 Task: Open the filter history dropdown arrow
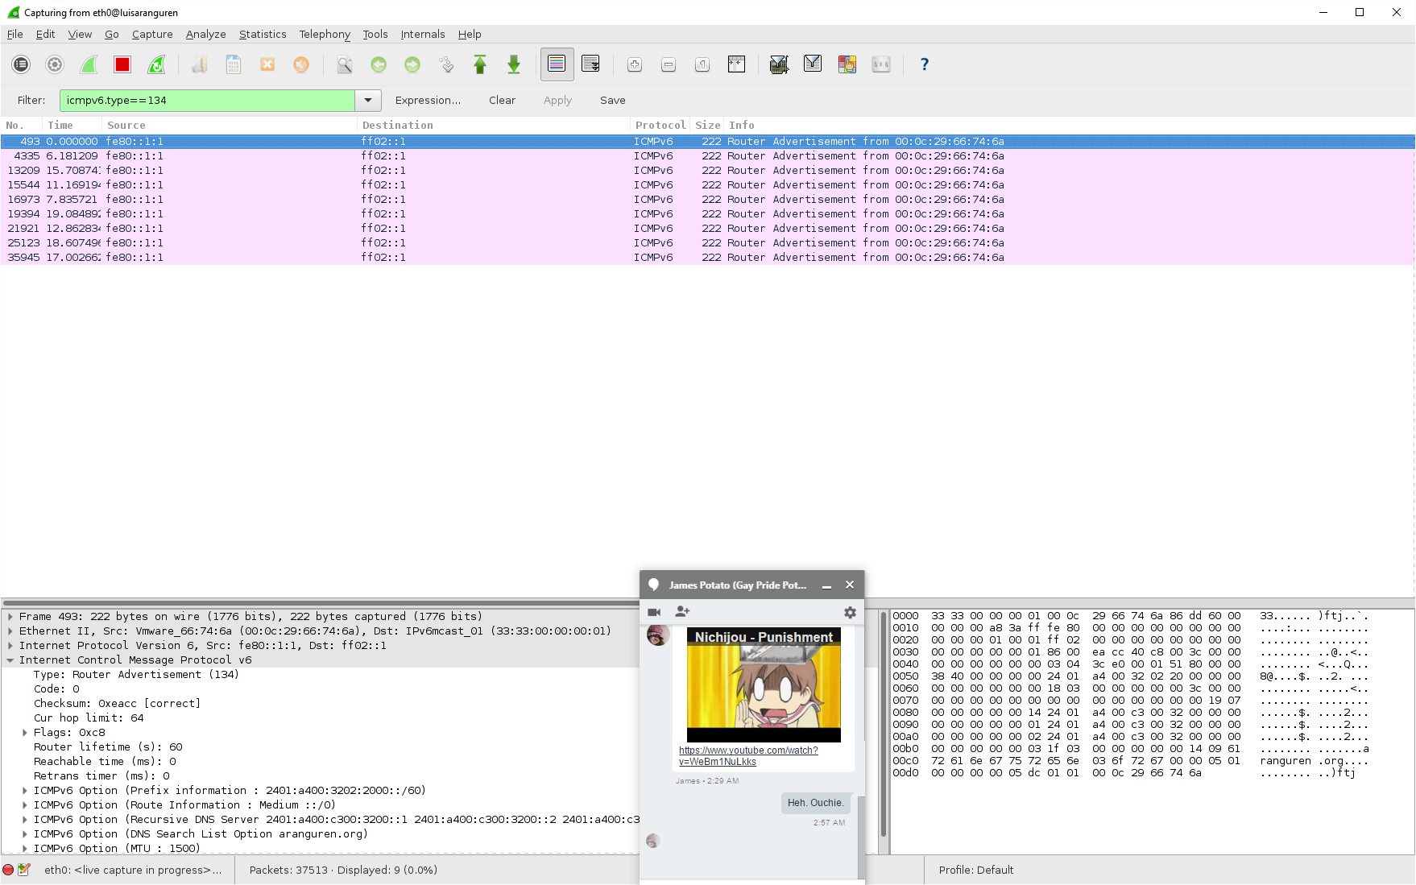368,101
